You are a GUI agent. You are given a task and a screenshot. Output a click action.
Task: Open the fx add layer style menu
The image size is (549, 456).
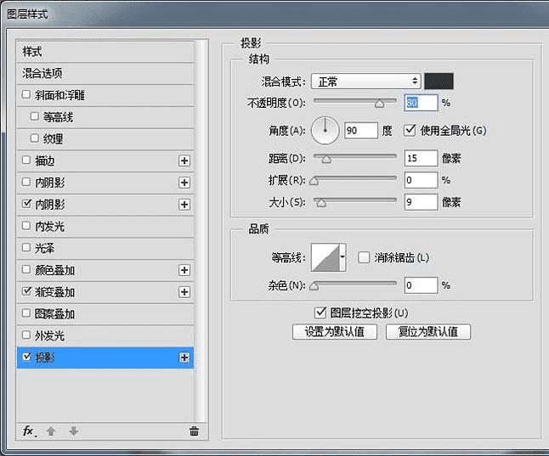coord(30,431)
